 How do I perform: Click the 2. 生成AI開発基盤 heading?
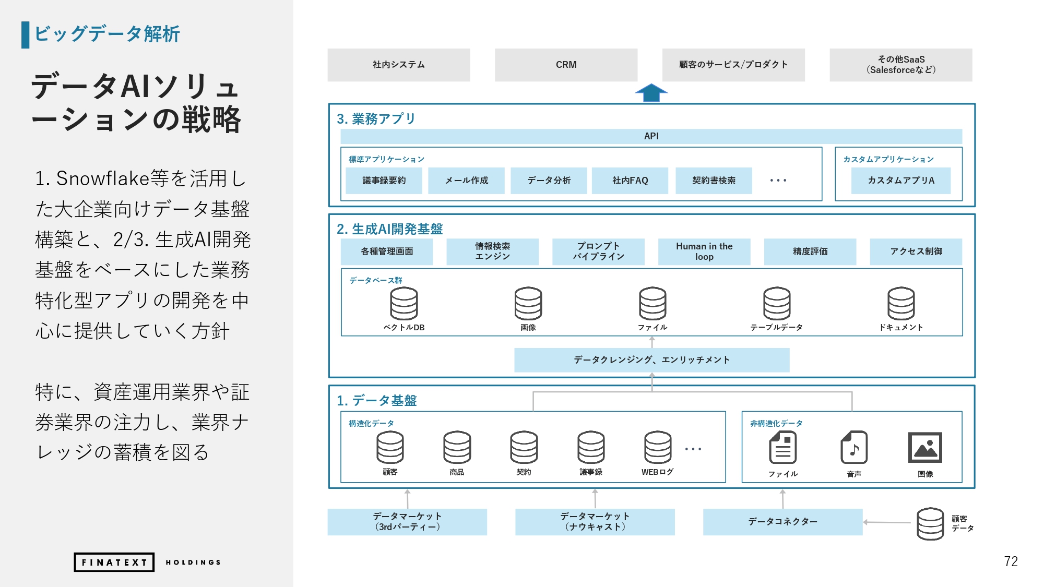(x=389, y=229)
